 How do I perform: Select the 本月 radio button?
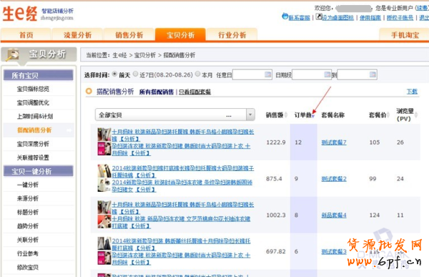tap(198, 74)
